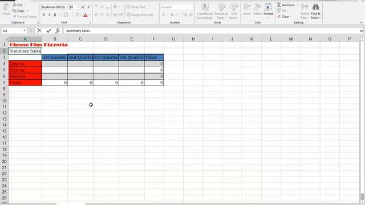This screenshot has height=205, width=365.
Task: Select the 1st Quarter header cell
Action: [x=55, y=57]
